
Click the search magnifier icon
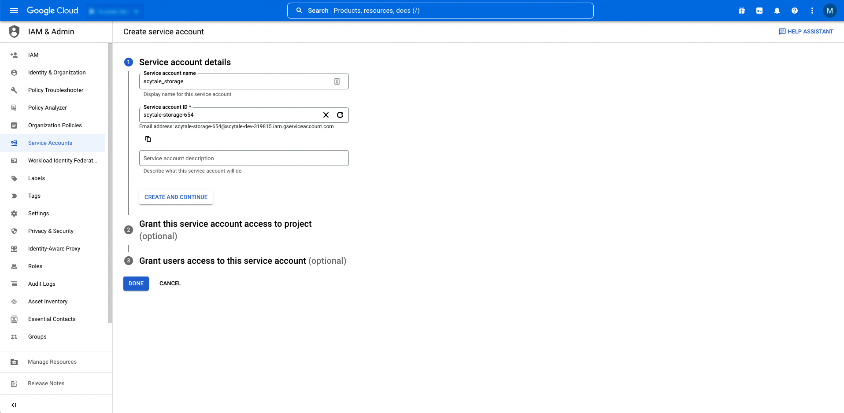click(300, 11)
